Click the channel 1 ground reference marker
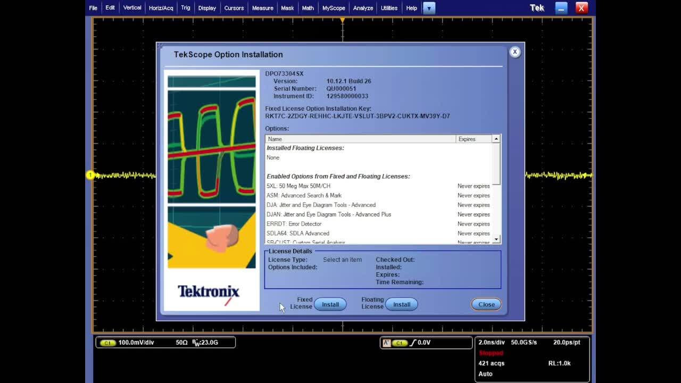Viewport: 681px width, 383px height. click(x=90, y=175)
